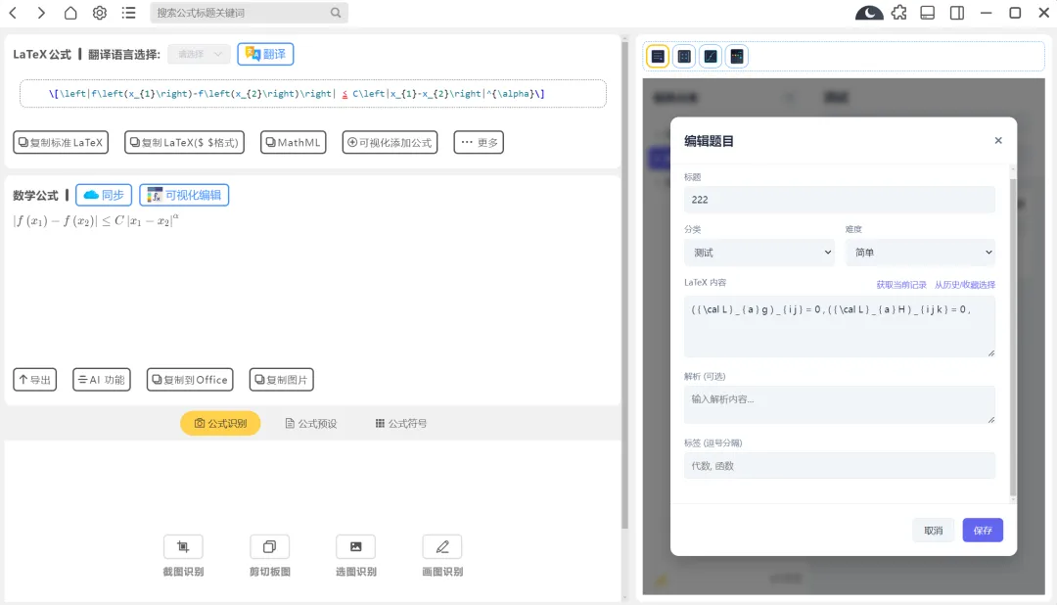Switch to 公式预设 tab
Image resolution: width=1057 pixels, height=605 pixels.
(311, 424)
